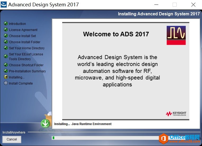Viewport: 202px width, 146px height.
Task: Select the Introduction step label
Action: click(17, 24)
